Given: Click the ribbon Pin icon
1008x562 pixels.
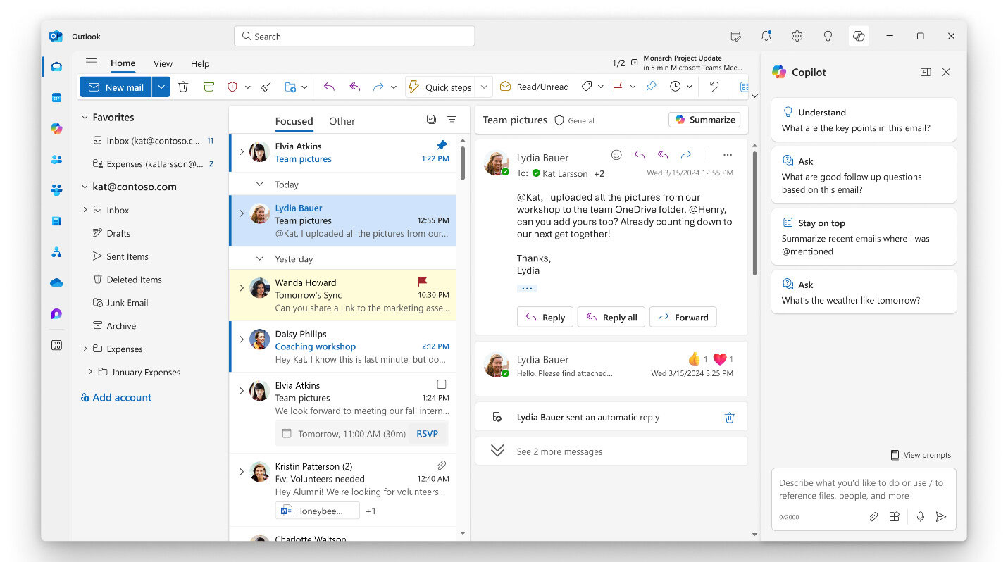Looking at the screenshot, I should coord(652,87).
